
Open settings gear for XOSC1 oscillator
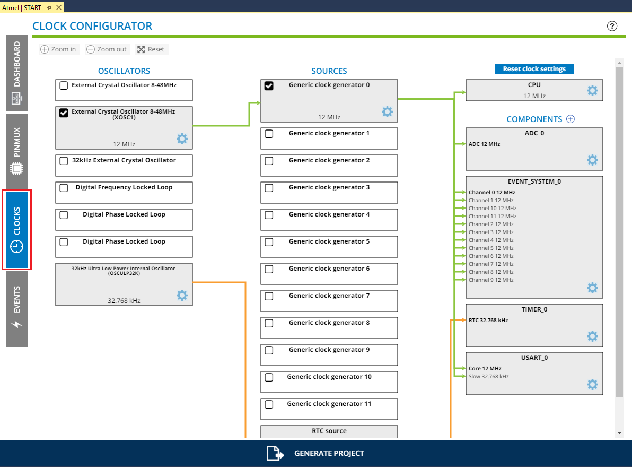(182, 139)
